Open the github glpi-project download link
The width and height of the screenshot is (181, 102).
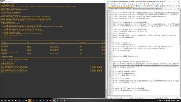coord(149,81)
